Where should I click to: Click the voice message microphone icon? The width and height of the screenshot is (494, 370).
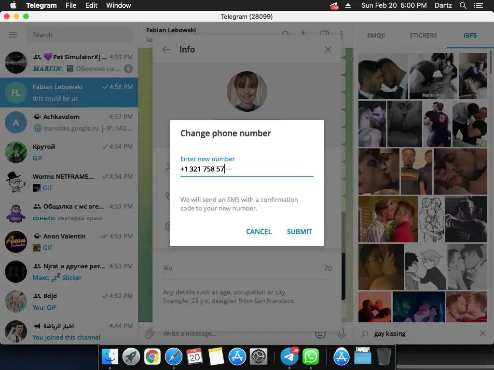342,333
